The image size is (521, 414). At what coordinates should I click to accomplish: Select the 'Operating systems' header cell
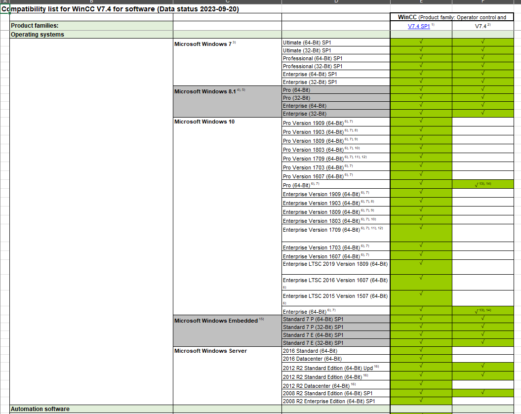point(91,34)
